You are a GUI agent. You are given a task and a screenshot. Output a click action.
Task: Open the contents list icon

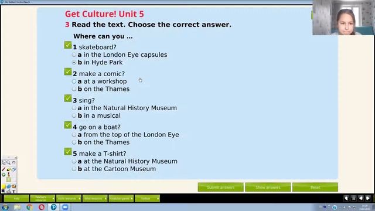click(x=353, y=198)
